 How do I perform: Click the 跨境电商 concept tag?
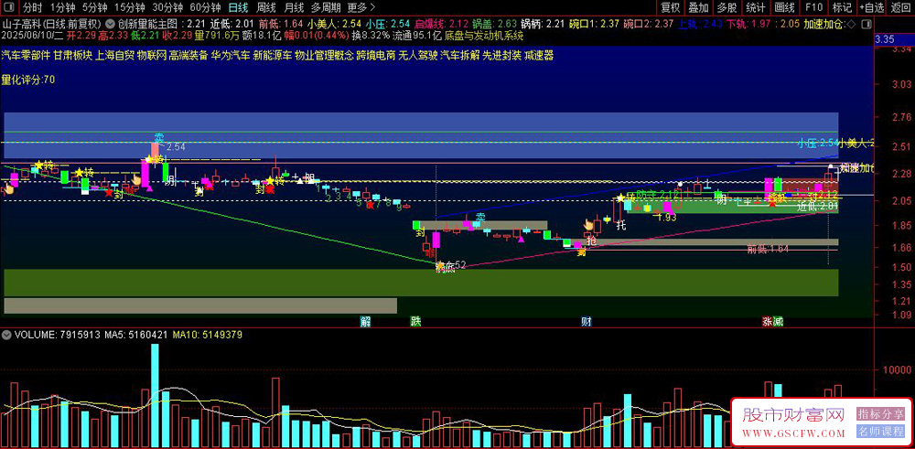(376, 56)
